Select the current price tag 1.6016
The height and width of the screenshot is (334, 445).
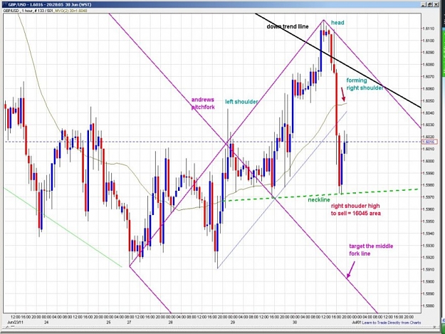click(x=428, y=142)
